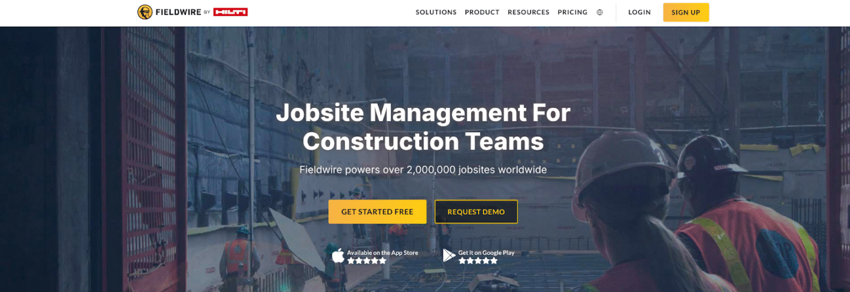Select the Request Demo button

476,212
